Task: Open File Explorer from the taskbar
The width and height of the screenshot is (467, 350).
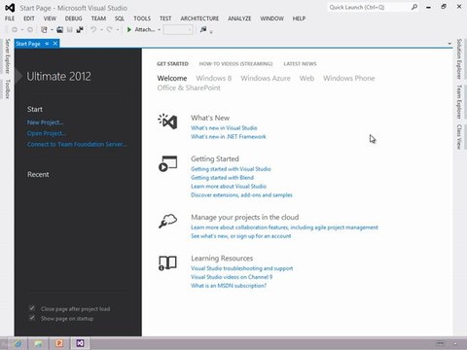Action: pos(38,343)
